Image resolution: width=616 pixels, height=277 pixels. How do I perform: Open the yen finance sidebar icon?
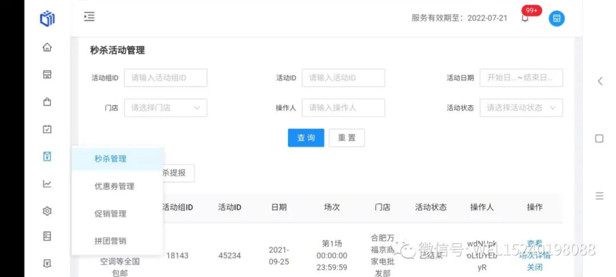pos(47,263)
